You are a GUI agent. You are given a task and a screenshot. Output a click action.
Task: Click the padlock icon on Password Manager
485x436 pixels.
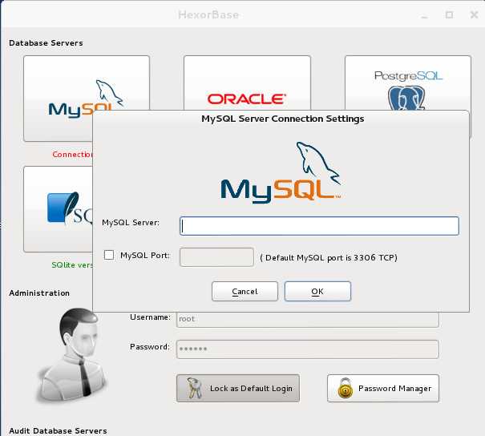(x=346, y=388)
